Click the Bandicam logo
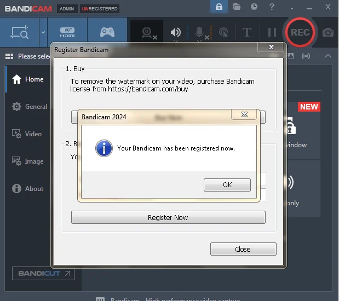This screenshot has height=301, width=339. click(28, 9)
